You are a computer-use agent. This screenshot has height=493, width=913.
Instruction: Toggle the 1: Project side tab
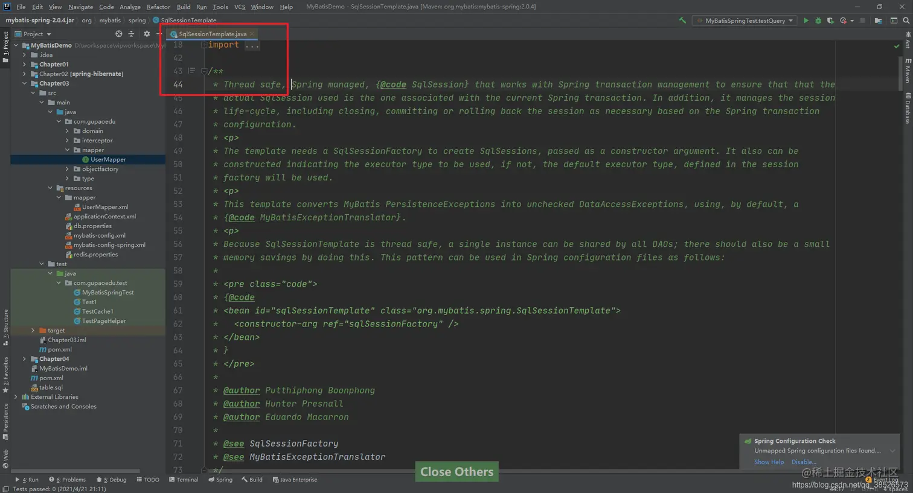5,48
